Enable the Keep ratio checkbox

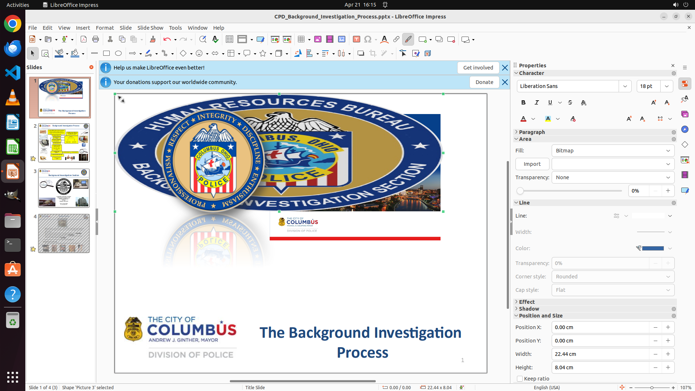520,379
